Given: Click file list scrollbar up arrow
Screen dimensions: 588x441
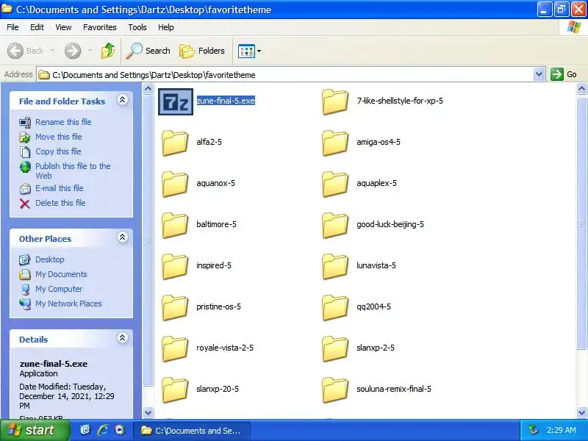Looking at the screenshot, I should tap(581, 89).
